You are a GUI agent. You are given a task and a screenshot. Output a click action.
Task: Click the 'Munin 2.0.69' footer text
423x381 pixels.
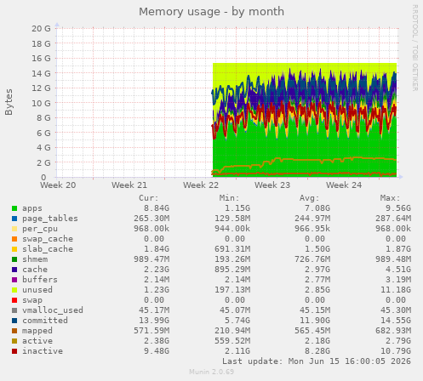click(x=212, y=372)
